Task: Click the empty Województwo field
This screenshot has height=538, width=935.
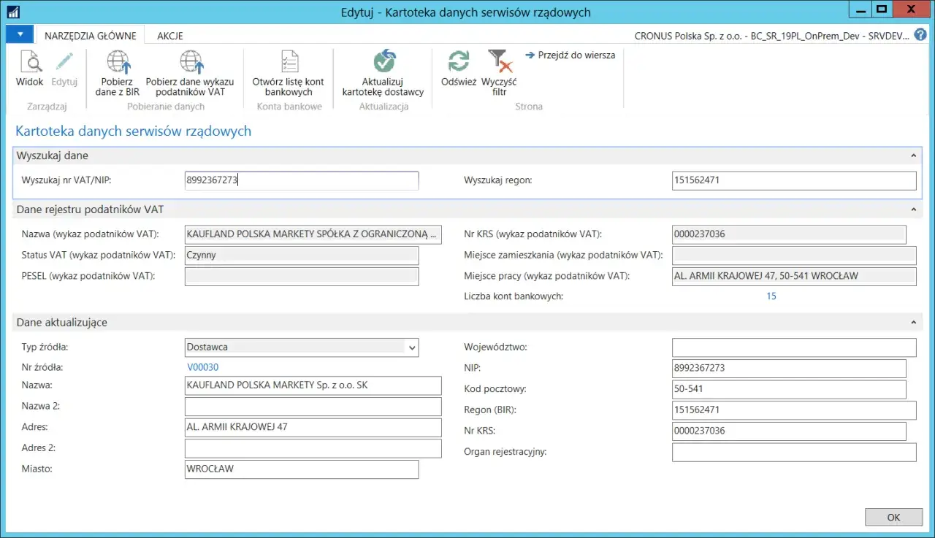Action: coord(794,347)
